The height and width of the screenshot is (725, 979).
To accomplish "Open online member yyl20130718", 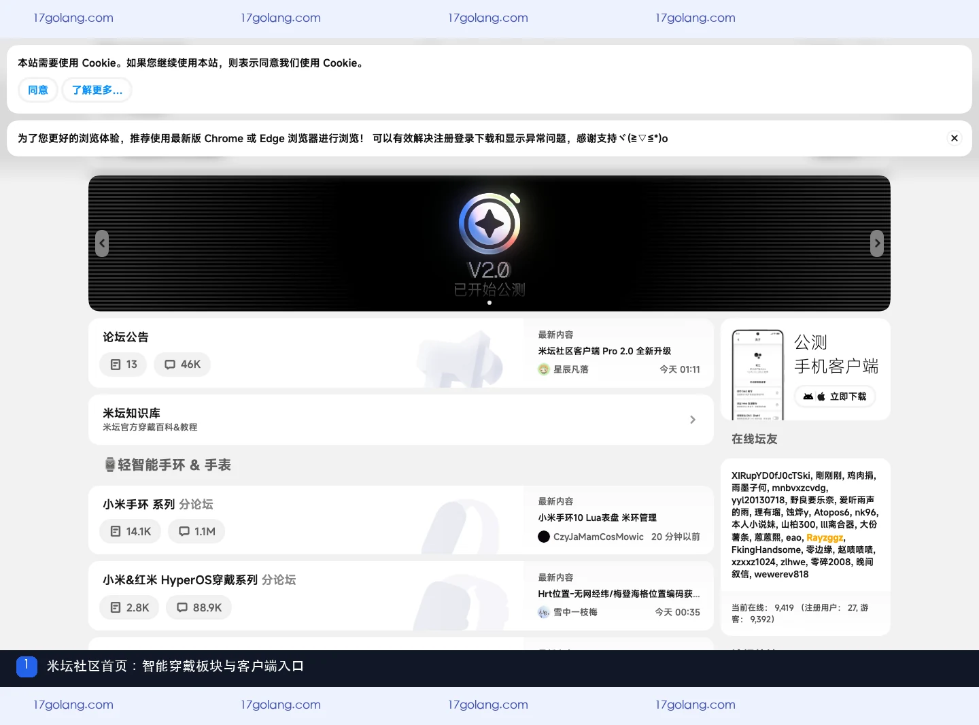I will click(758, 500).
